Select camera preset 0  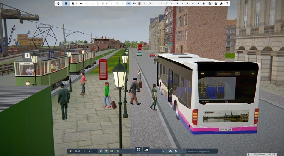(x=151, y=3)
